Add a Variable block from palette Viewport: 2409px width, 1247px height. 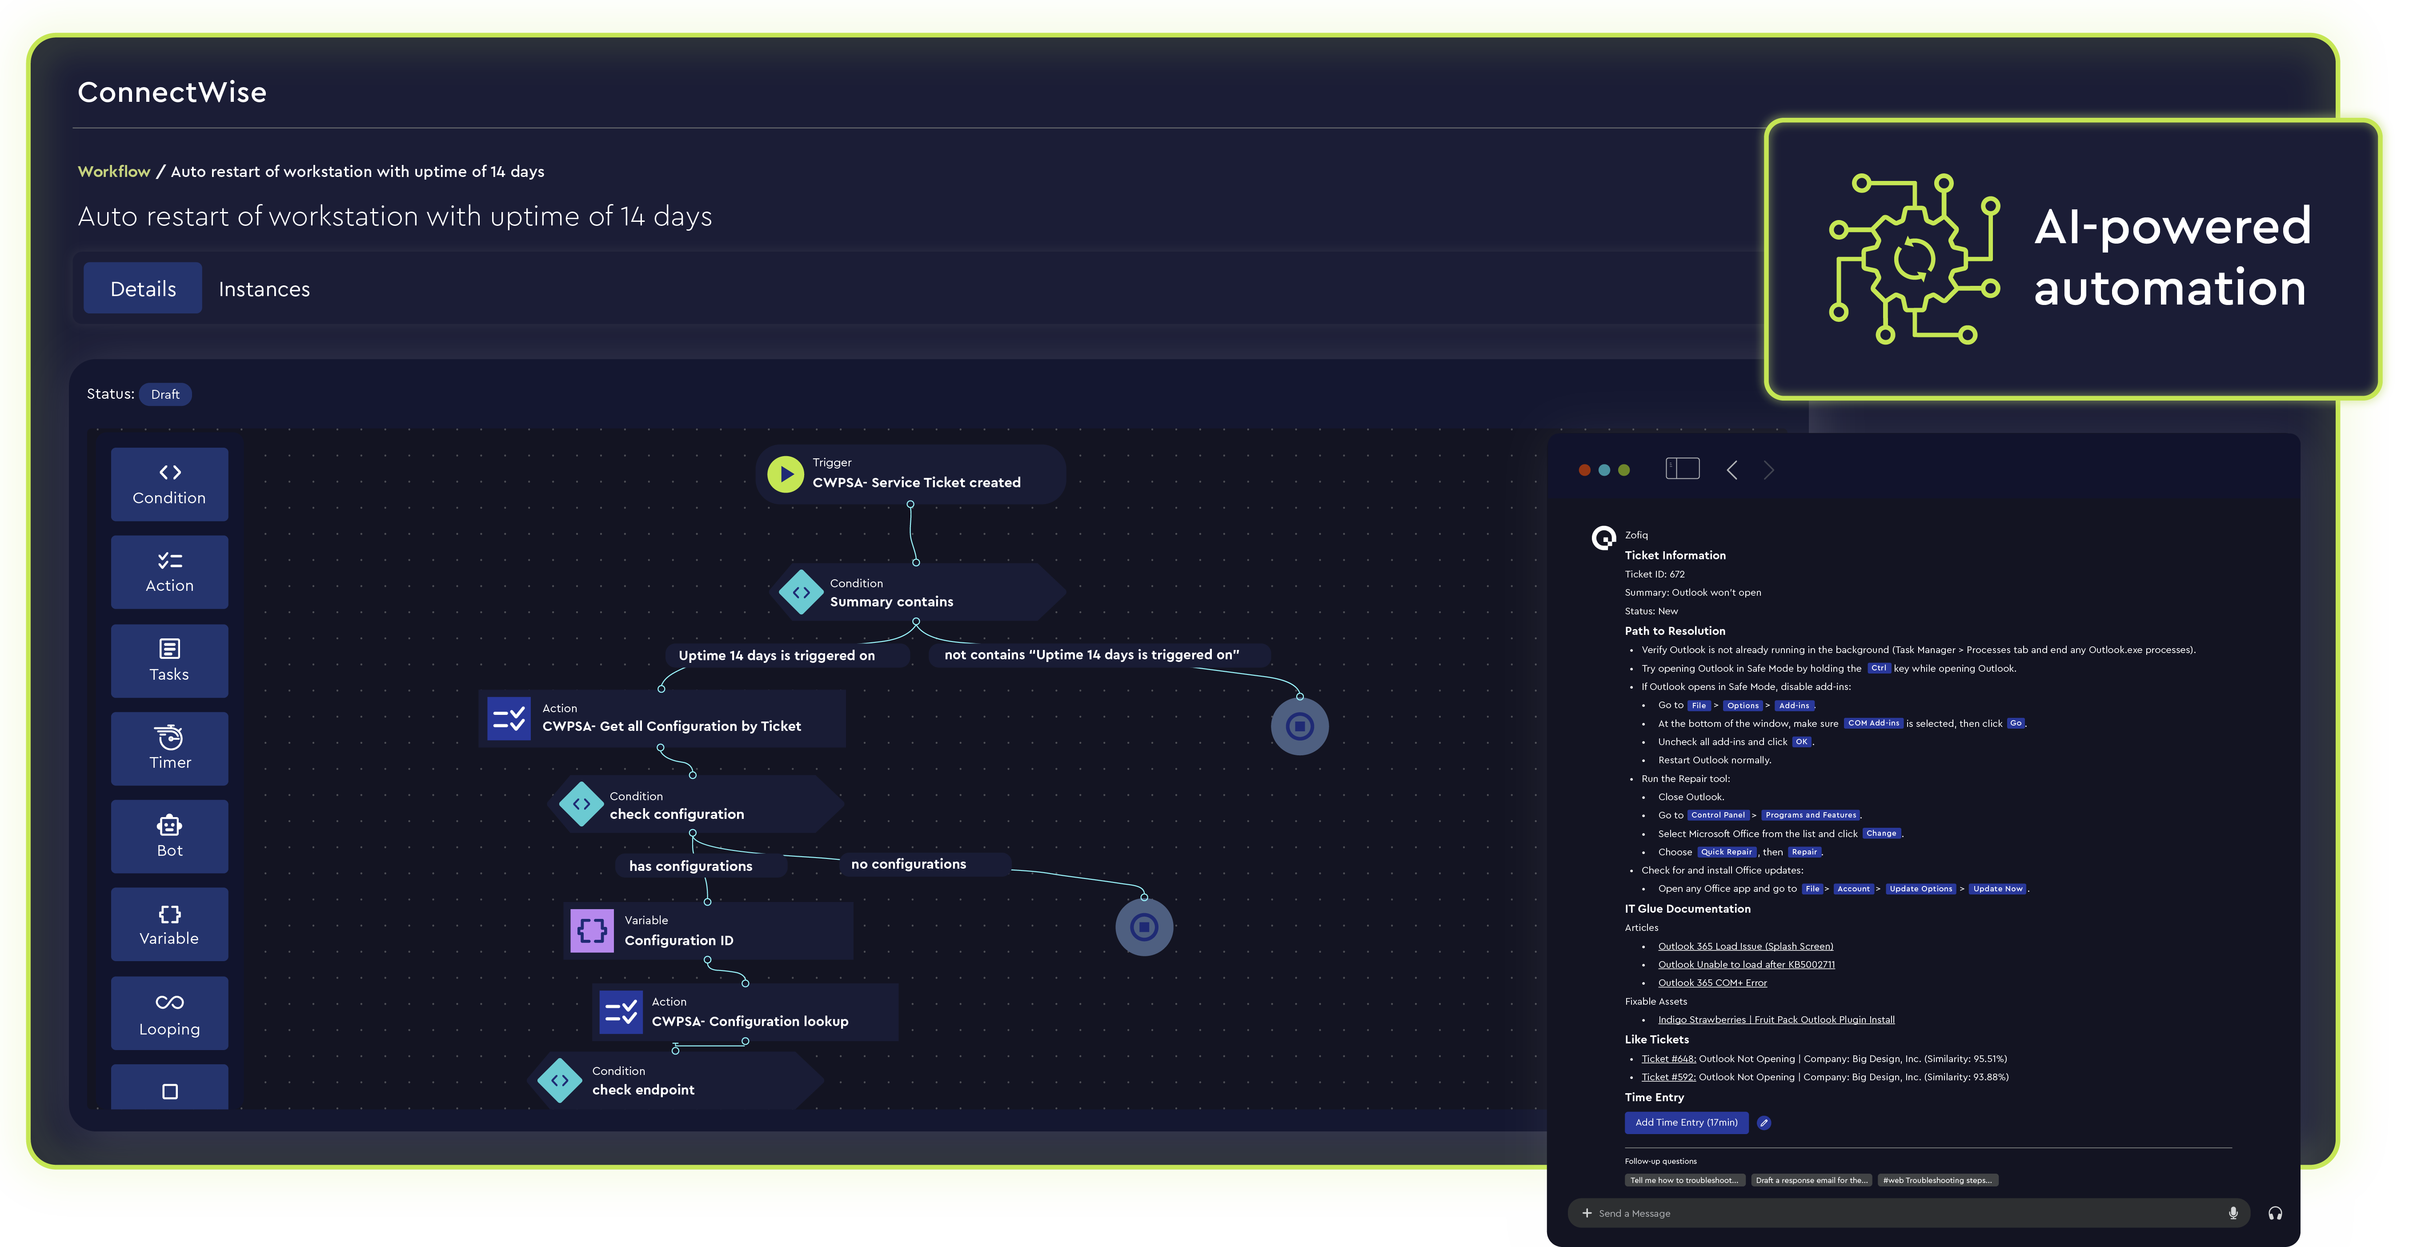[x=169, y=924]
